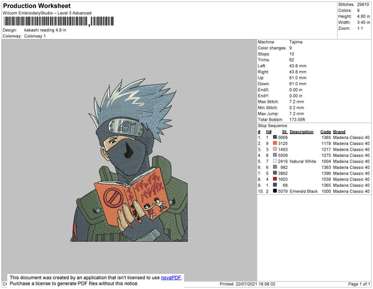Click the Stitches value 29810
The height and width of the screenshot is (289, 373).
363,4
